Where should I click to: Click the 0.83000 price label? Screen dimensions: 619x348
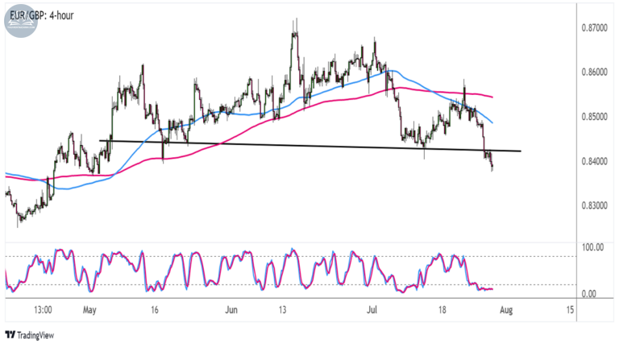[595, 205]
